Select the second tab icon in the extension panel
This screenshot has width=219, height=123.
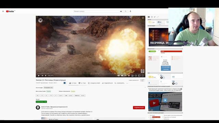[x=152, y=17]
